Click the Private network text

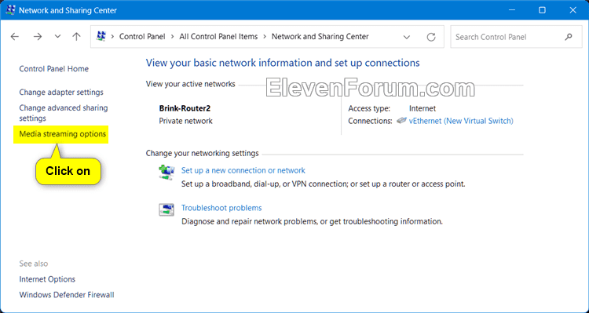(185, 121)
